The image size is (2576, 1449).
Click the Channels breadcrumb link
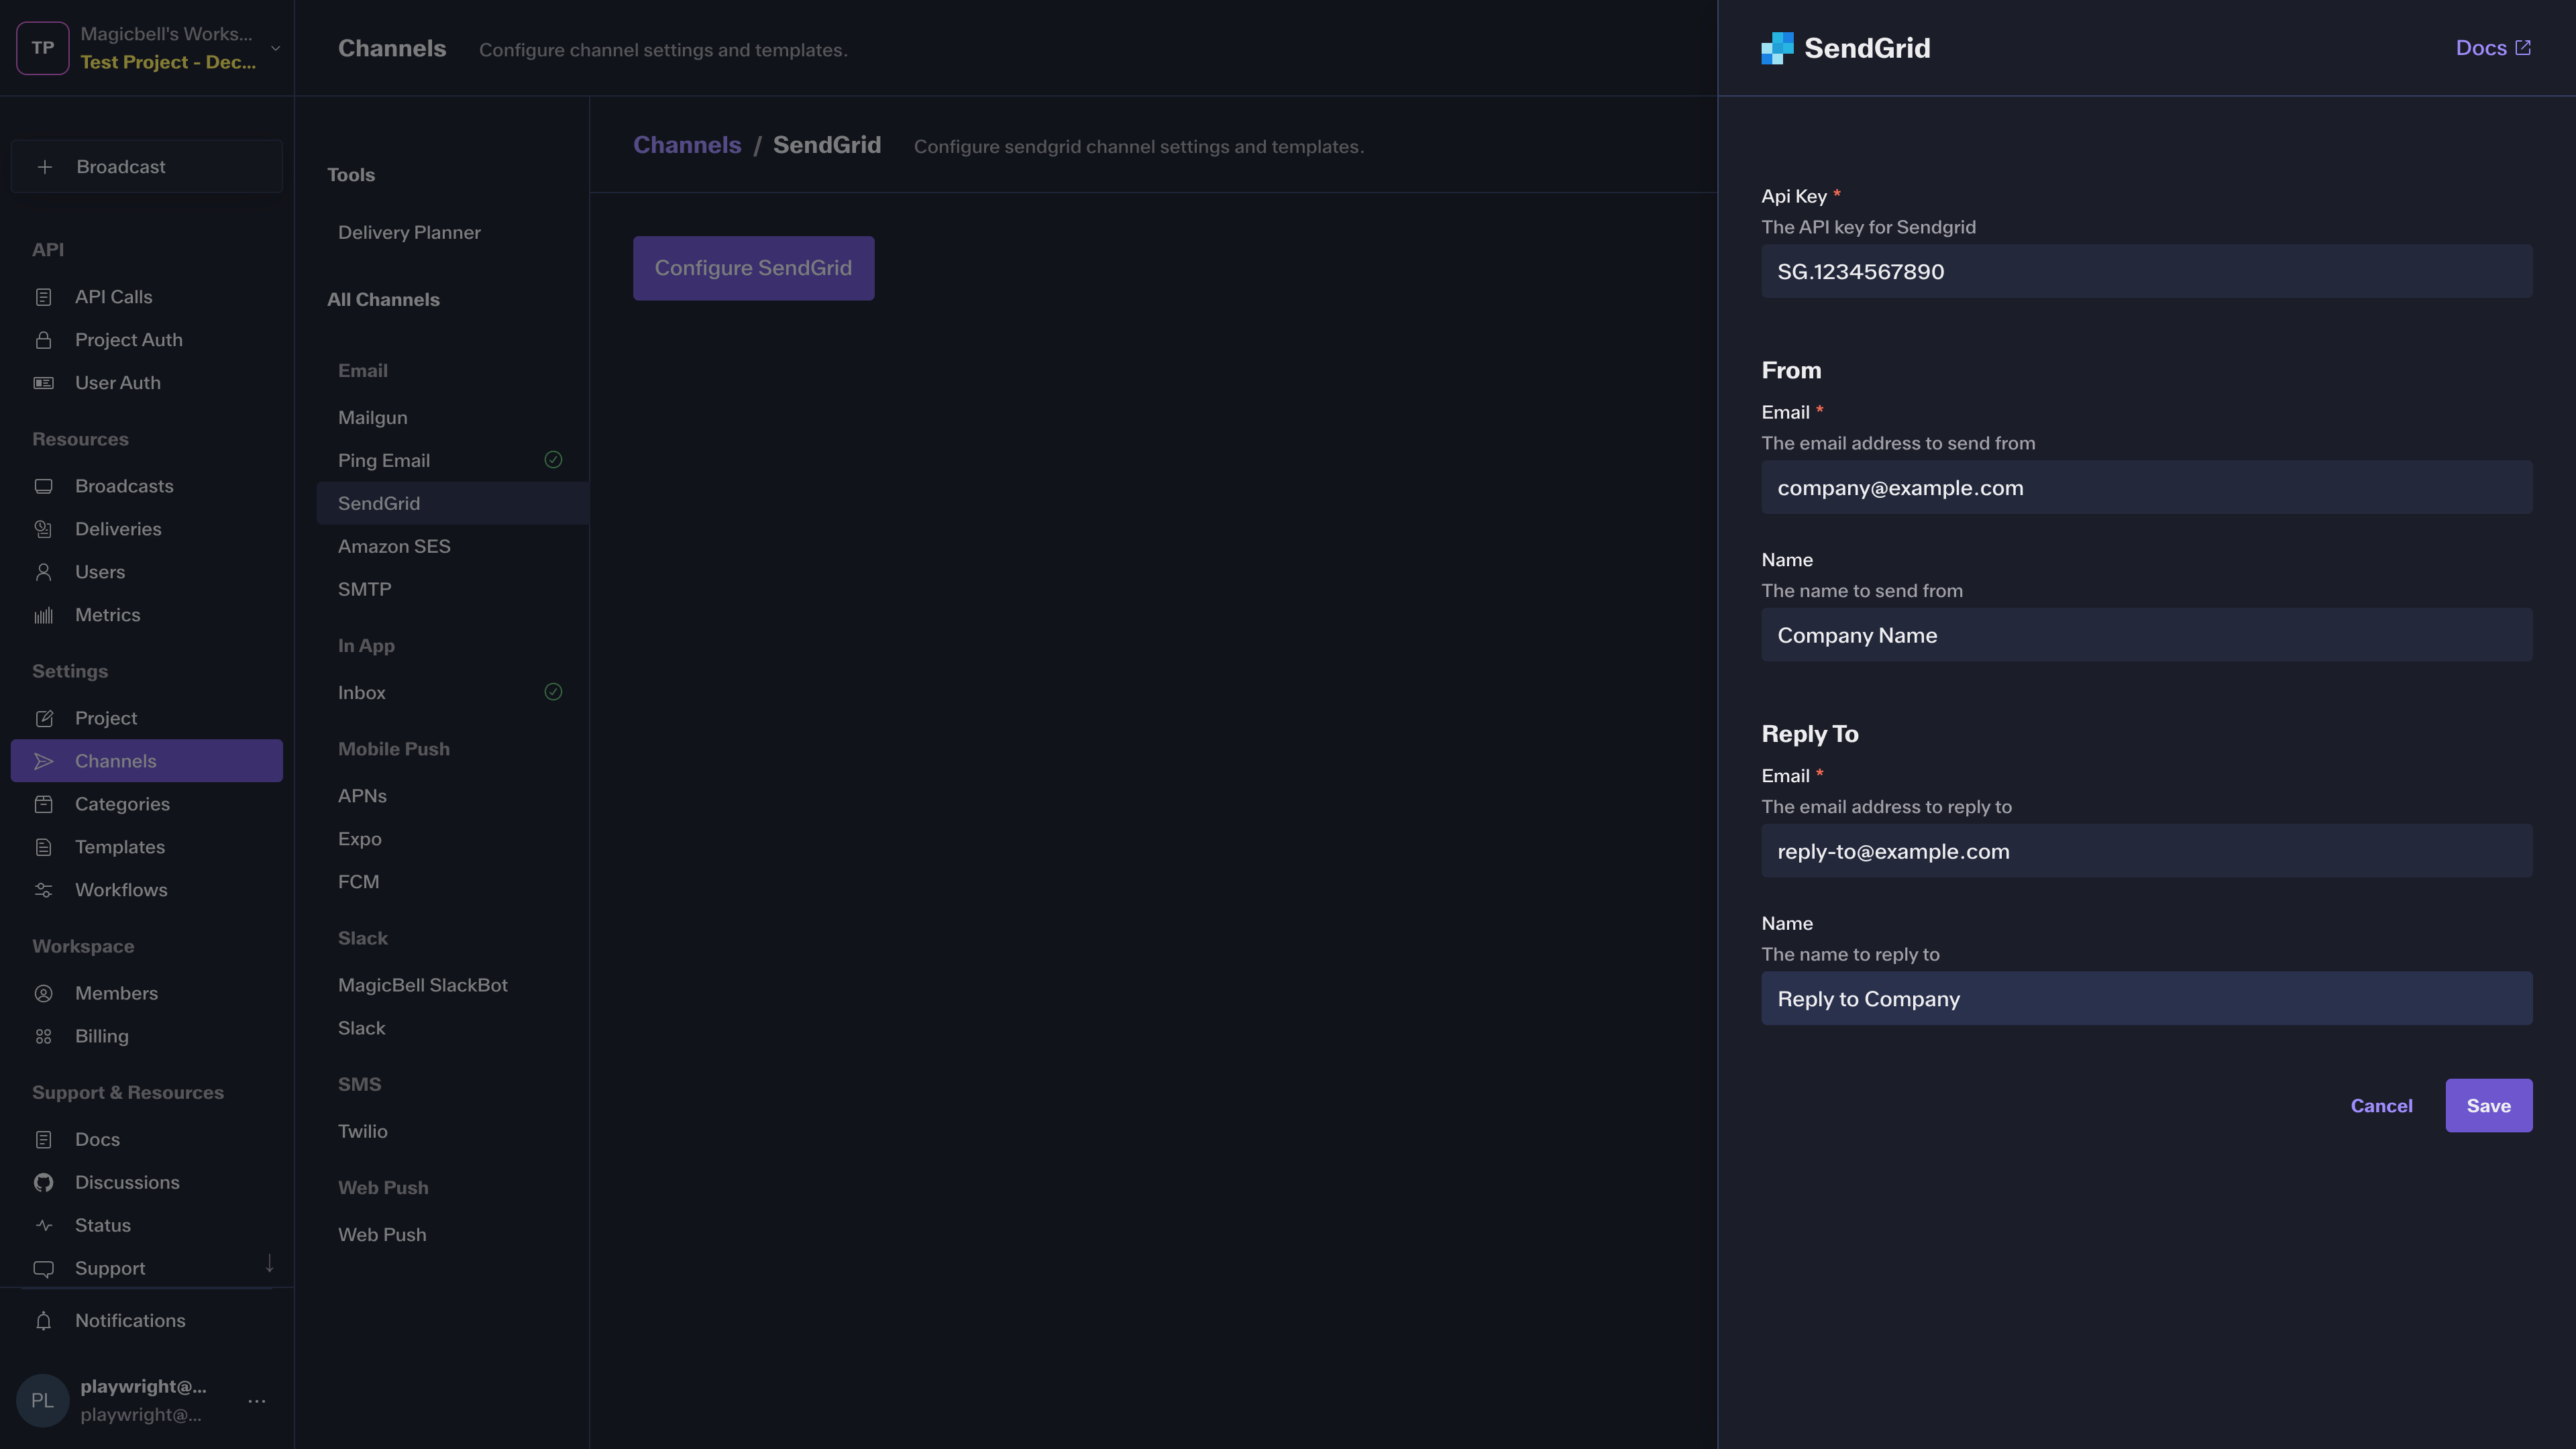[687, 145]
